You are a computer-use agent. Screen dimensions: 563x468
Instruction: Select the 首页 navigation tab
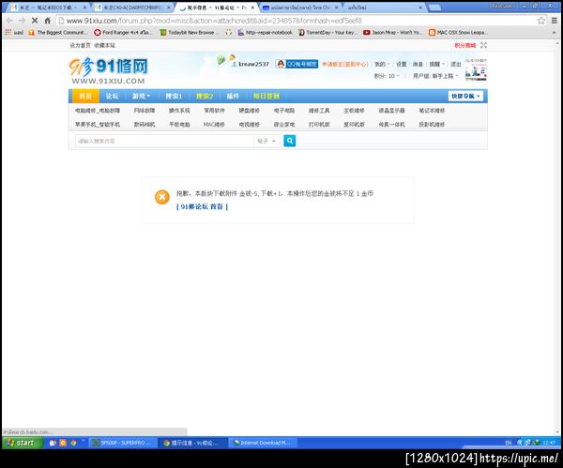click(x=85, y=96)
